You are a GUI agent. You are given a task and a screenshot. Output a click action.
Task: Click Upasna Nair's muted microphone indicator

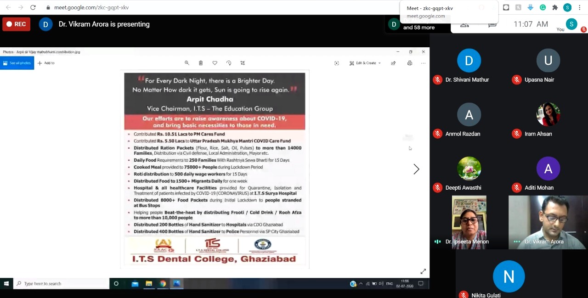click(517, 80)
